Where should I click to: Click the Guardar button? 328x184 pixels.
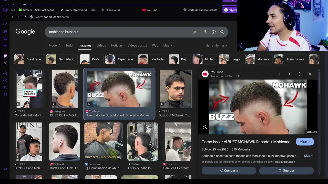pyautogui.click(x=286, y=170)
